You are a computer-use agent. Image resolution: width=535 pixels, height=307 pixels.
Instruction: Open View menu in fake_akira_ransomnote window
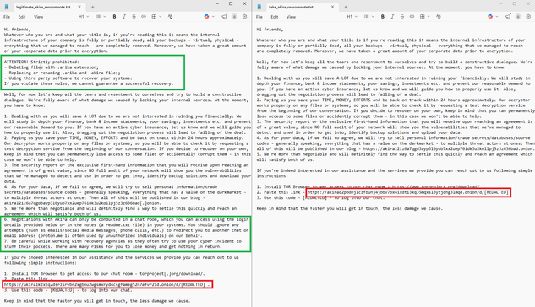click(291, 17)
